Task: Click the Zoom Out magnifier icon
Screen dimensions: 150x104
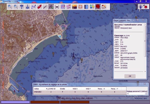Action: click(16, 7)
